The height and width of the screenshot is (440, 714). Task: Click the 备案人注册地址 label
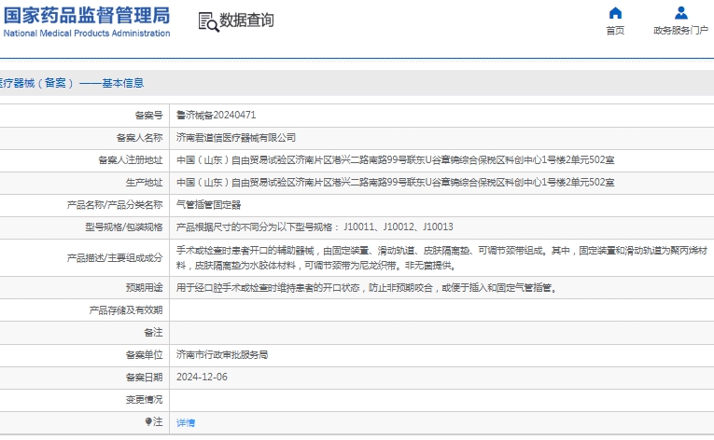pyautogui.click(x=131, y=160)
